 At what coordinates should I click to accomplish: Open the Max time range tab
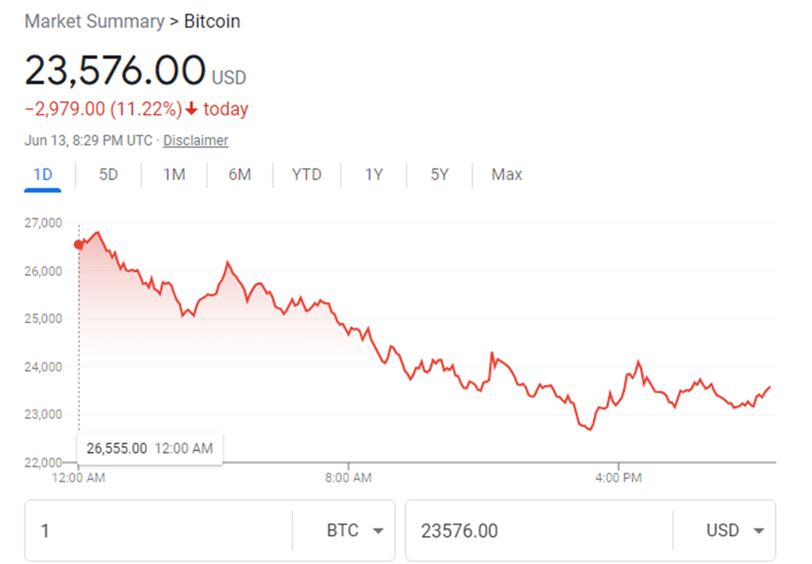coord(507,174)
